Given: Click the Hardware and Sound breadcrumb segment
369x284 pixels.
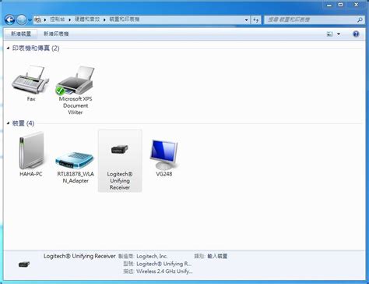Looking at the screenshot, I should (87, 20).
